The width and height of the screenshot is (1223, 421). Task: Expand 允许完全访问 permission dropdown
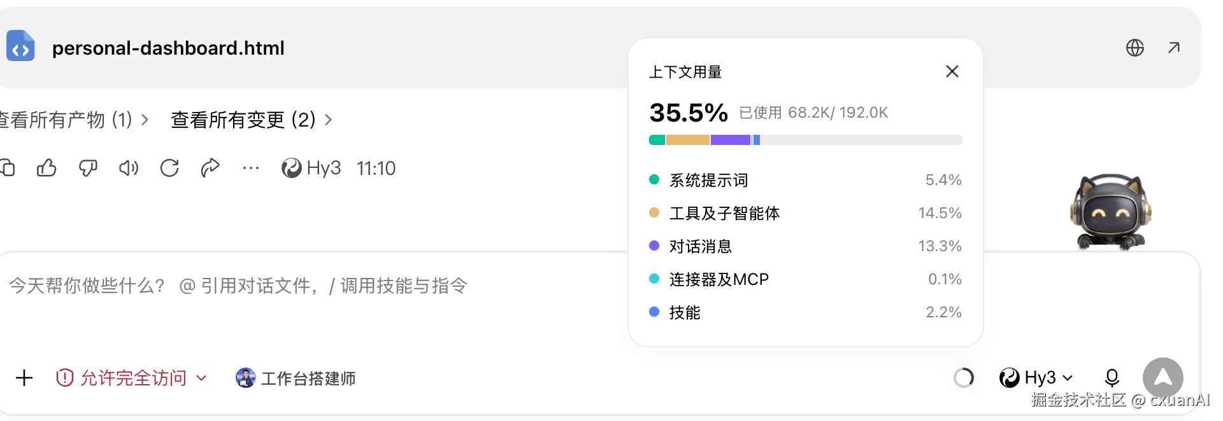click(132, 378)
